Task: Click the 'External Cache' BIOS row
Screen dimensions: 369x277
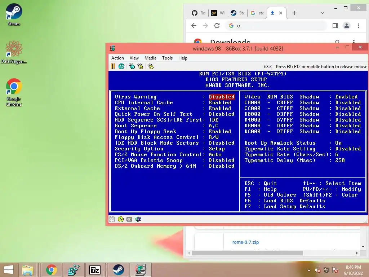Action: (173, 108)
